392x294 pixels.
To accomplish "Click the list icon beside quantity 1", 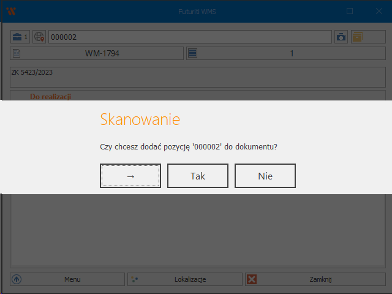I will point(192,54).
